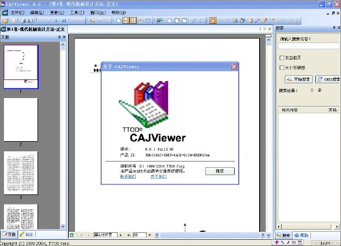Viewport: 341px width, 246px height.
Task: Click the 相关内容 results column header
Action: point(302,110)
